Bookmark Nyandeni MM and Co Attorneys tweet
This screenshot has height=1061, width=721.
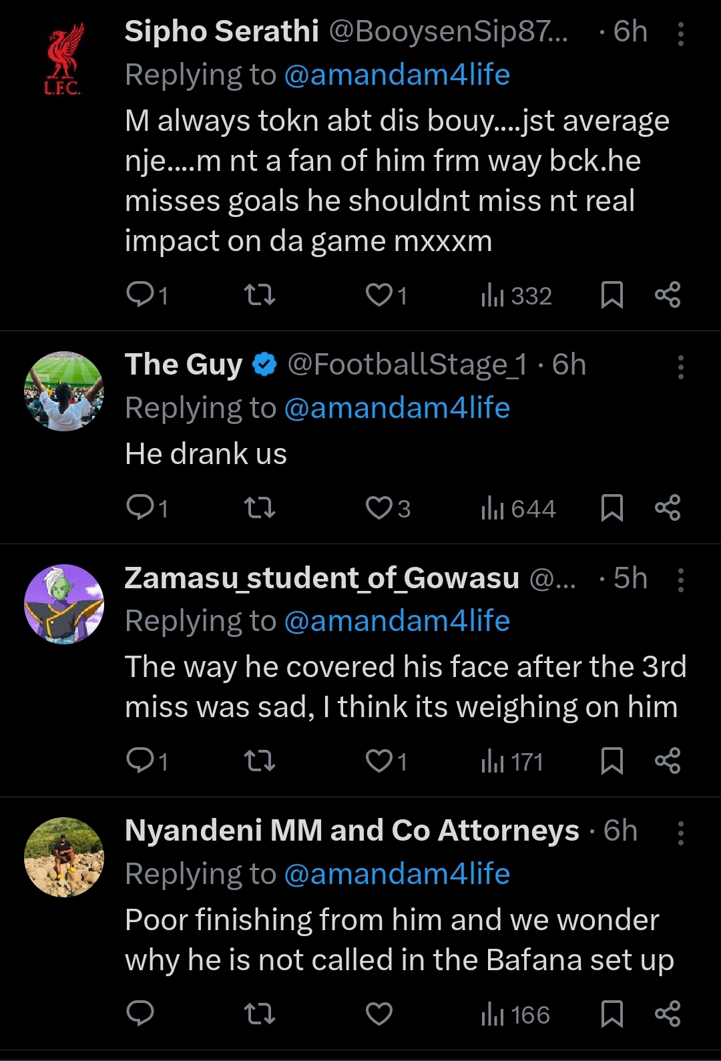tap(612, 1014)
